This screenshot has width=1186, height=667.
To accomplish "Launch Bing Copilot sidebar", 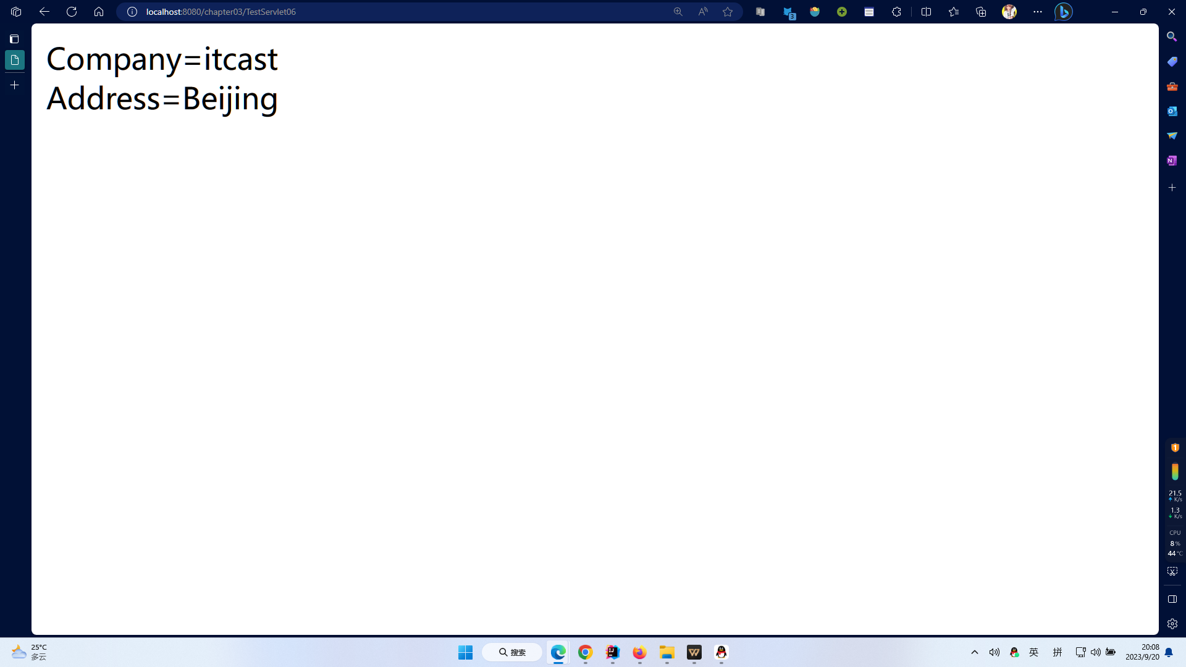I will [x=1063, y=12].
